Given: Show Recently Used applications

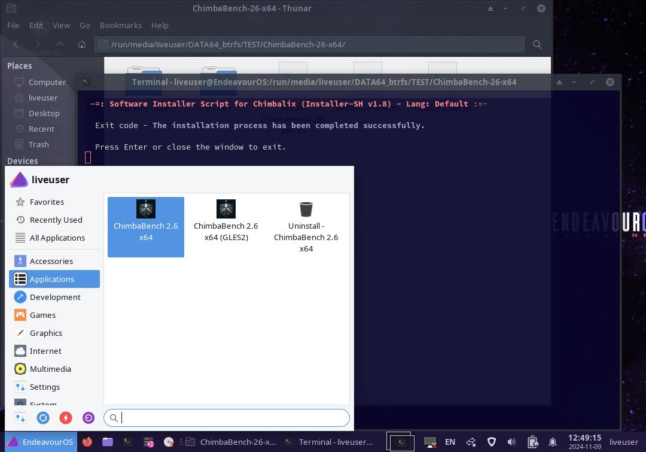Looking at the screenshot, I should coord(54,220).
